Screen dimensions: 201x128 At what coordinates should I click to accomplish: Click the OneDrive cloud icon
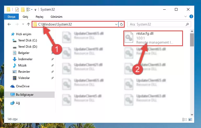pyautogui.click(x=13, y=86)
